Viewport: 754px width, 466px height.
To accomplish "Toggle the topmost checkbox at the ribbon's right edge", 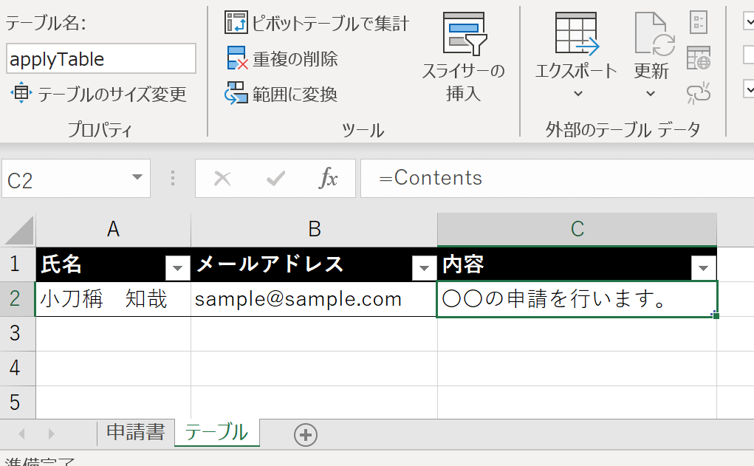I will coord(747,21).
